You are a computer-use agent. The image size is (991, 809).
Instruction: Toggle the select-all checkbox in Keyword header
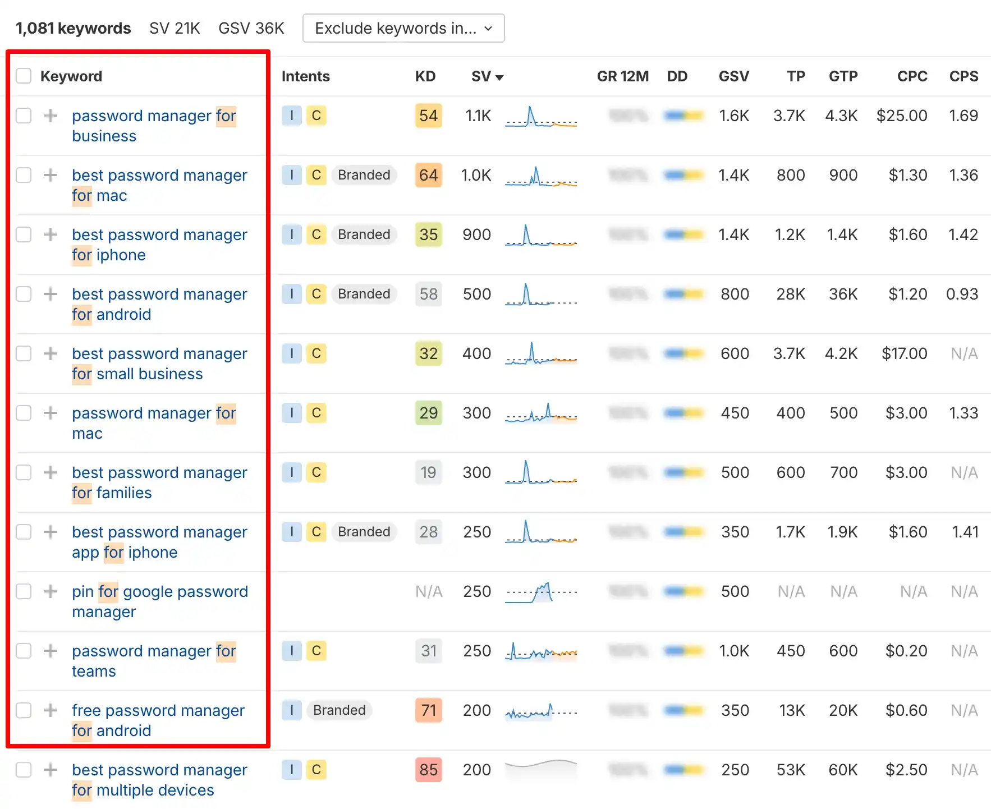(24, 76)
